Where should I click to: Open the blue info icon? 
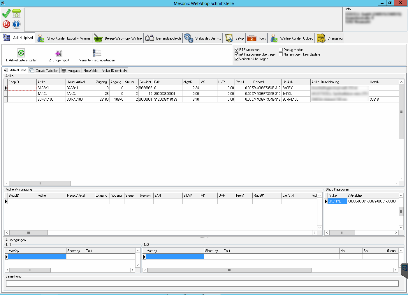point(17,24)
